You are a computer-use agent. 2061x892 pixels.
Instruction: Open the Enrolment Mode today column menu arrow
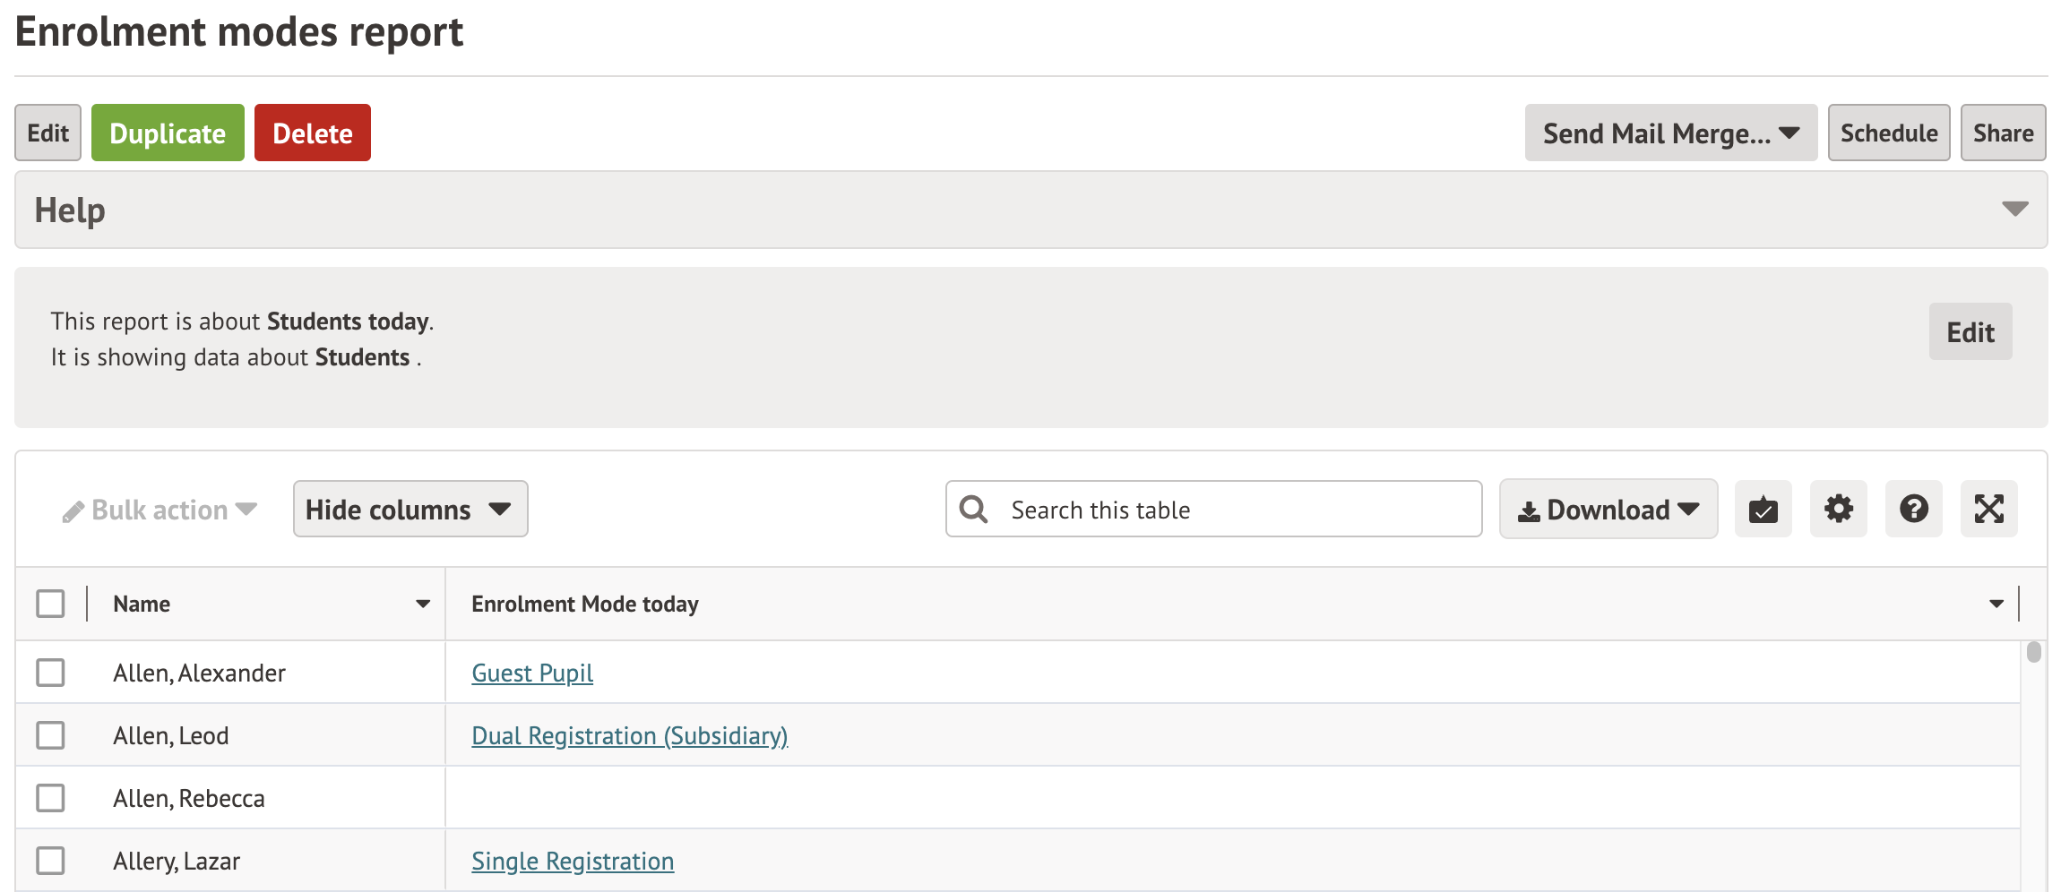pos(1996,605)
